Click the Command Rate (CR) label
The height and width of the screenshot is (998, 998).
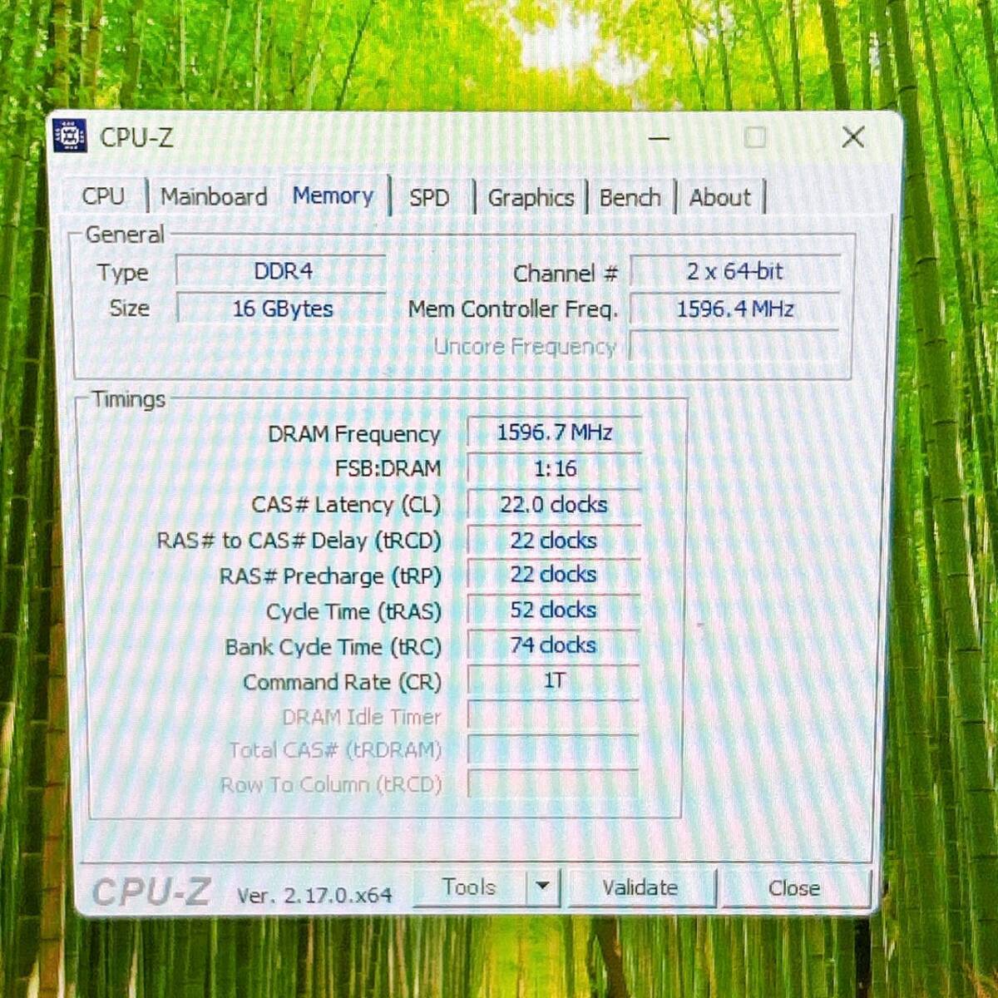click(342, 683)
